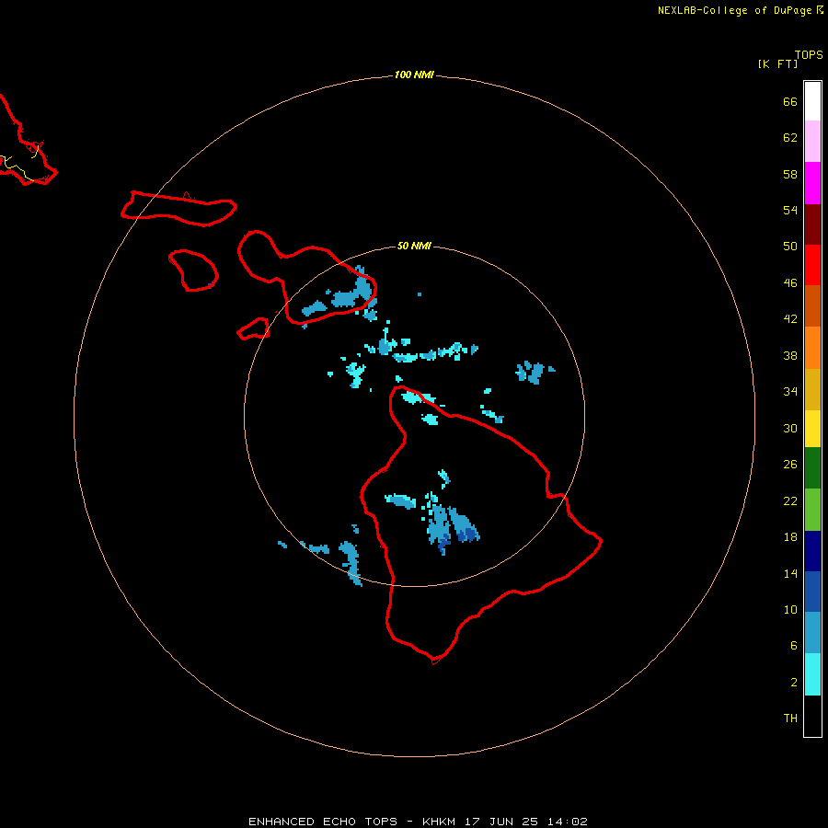Screen dimensions: 828x828
Task: Click the medium blue 14 kft swatch
Action: click(x=812, y=592)
